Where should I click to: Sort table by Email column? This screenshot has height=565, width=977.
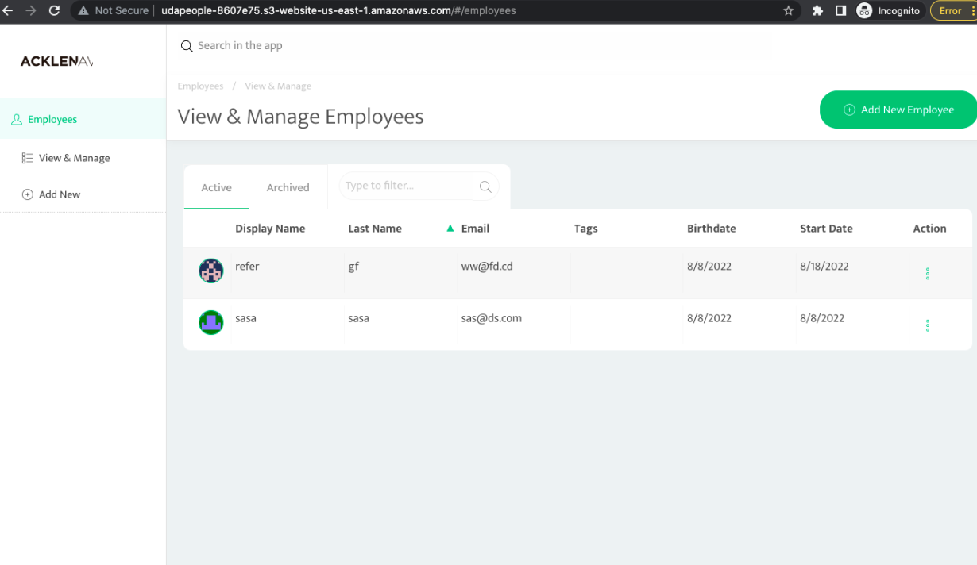(x=475, y=229)
